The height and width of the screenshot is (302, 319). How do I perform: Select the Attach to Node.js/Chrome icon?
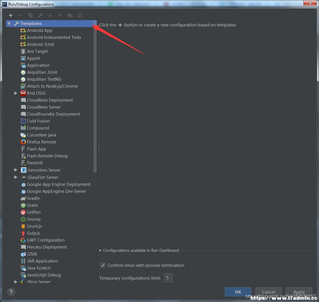tap(23, 86)
